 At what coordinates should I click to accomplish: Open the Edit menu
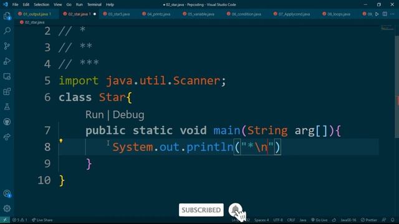(26, 4)
